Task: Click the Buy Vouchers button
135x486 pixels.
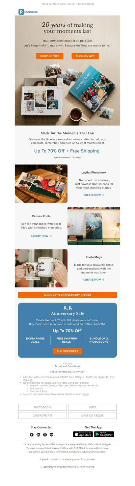Action: [67, 351]
